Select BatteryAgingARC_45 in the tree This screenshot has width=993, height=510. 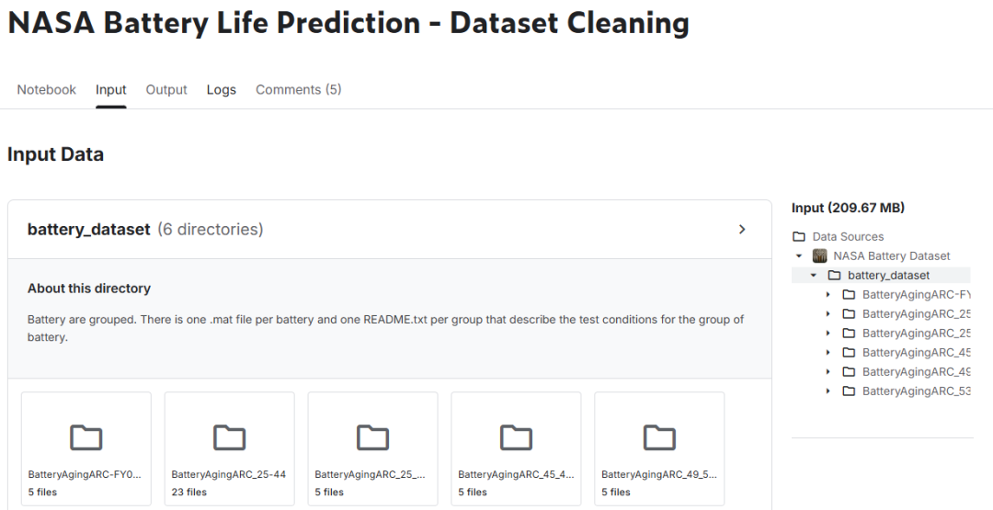(917, 353)
